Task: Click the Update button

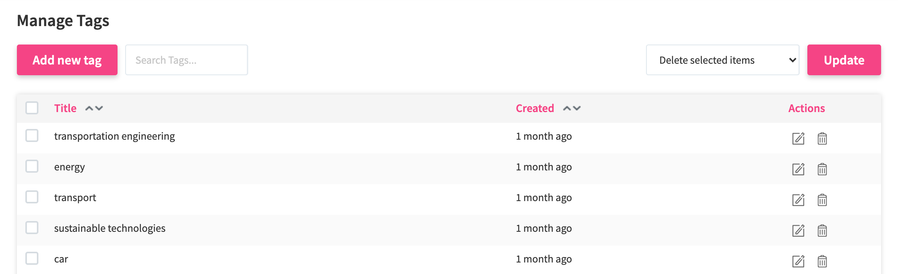Action: point(843,60)
